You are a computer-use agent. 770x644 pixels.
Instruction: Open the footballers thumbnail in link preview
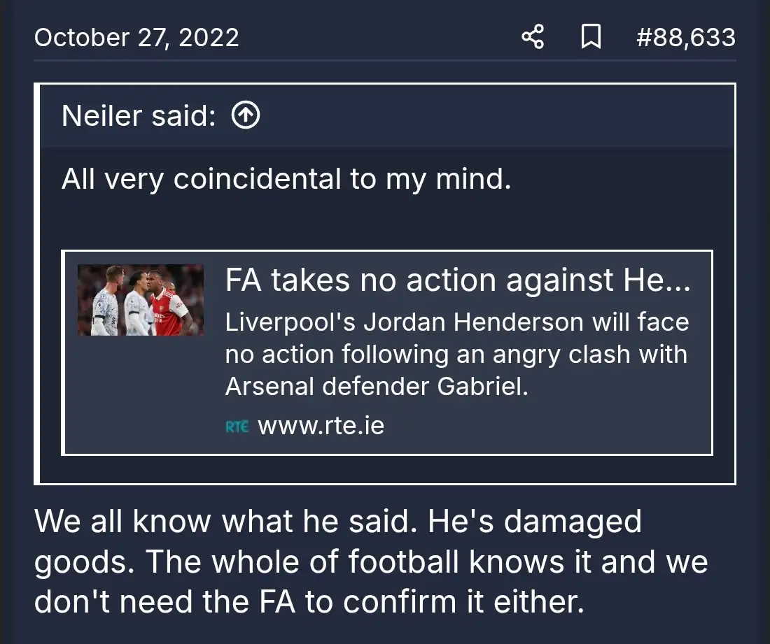[141, 300]
